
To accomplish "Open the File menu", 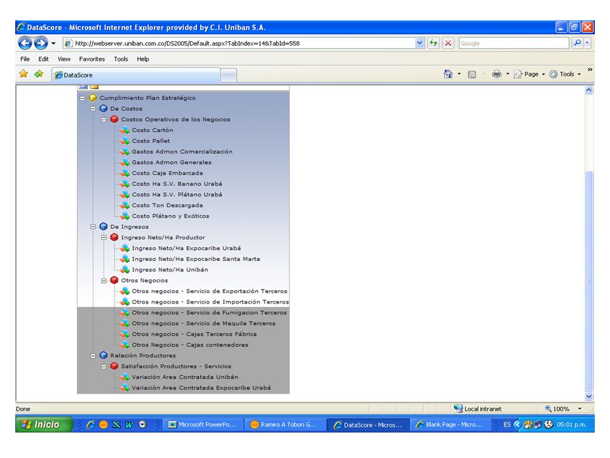I will click(x=25, y=59).
